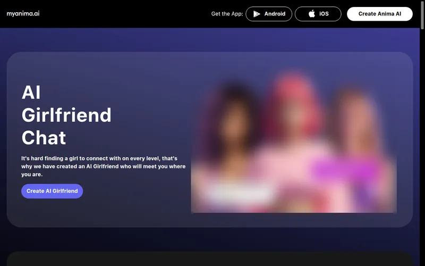Open the iOS app download button
This screenshot has height=266, width=425.
(318, 14)
